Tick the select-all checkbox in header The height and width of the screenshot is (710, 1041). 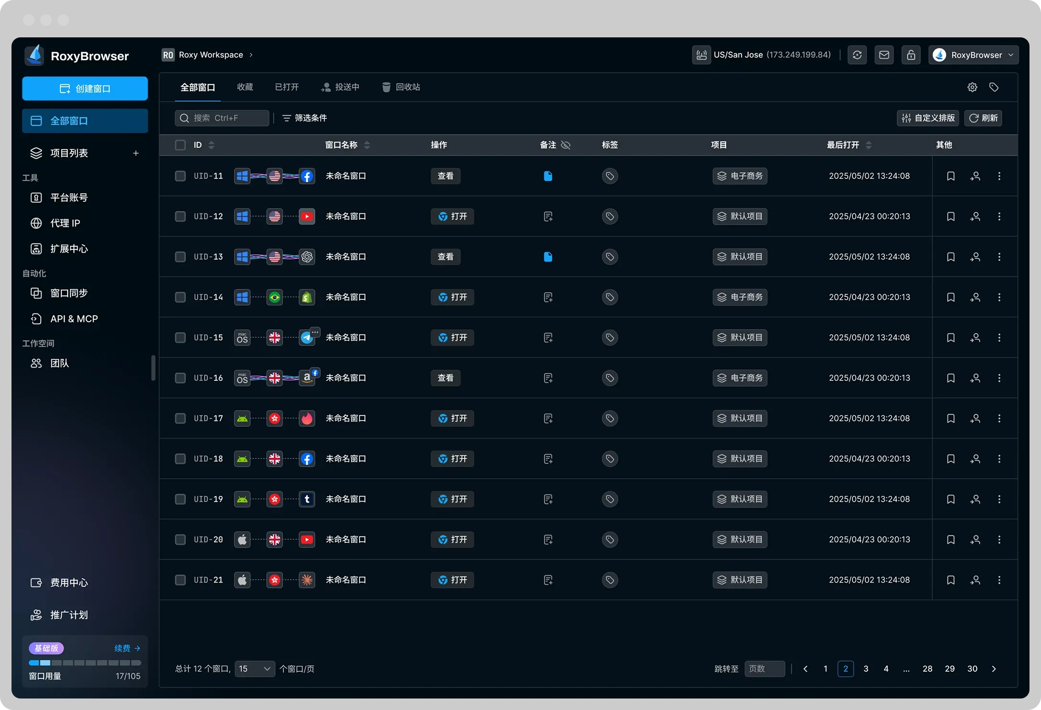point(180,145)
